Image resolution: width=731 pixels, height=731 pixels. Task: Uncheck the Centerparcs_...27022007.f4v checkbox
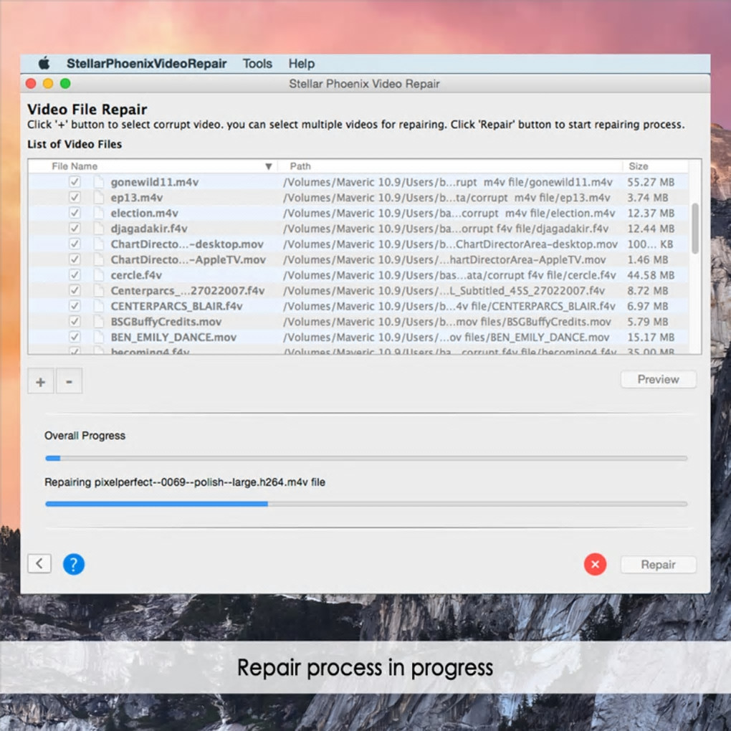75,290
